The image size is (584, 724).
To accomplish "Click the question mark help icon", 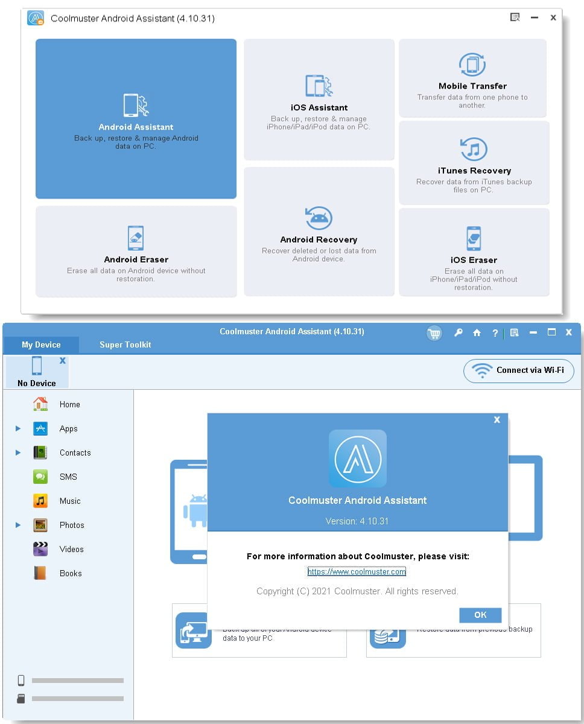I will click(495, 332).
